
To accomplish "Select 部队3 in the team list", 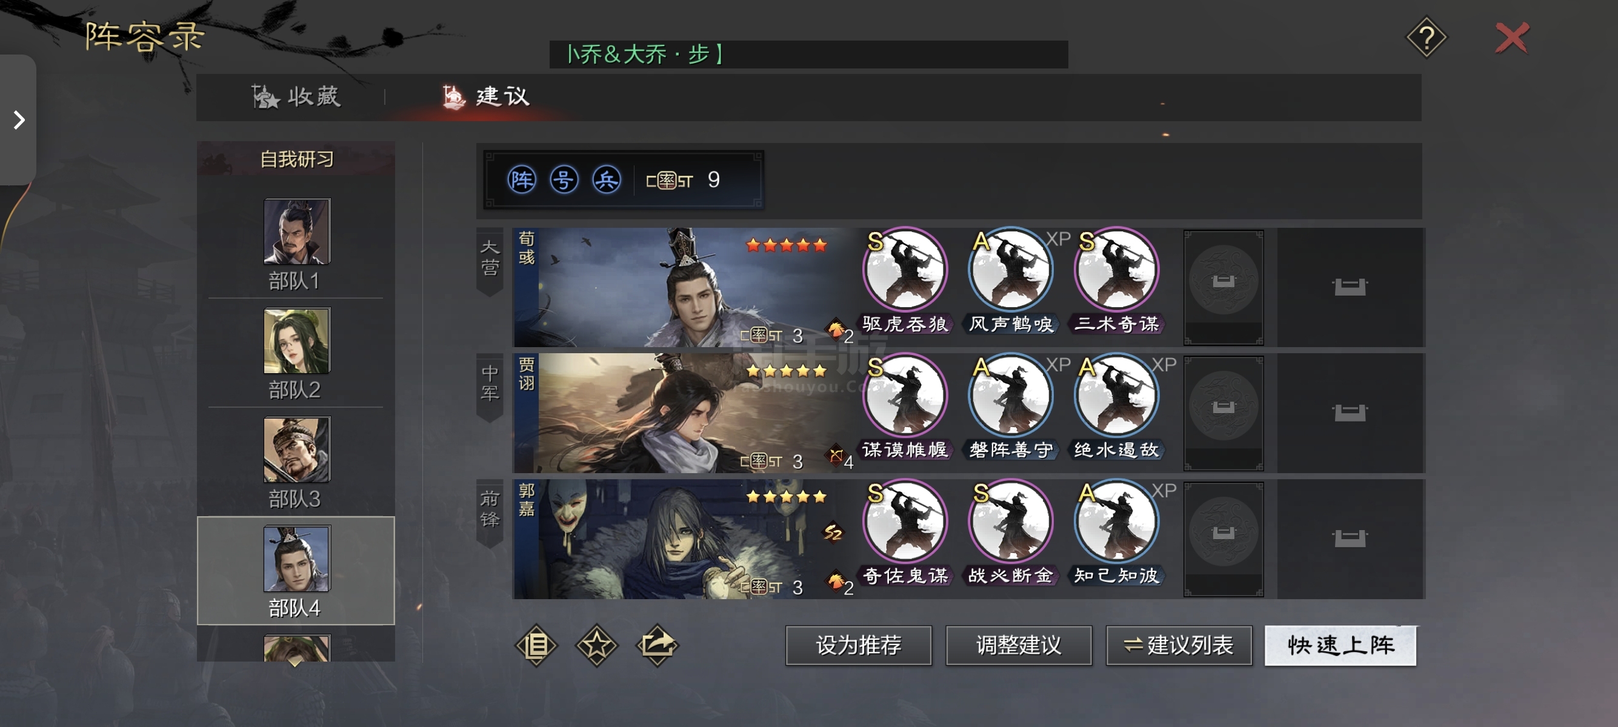I will (296, 463).
